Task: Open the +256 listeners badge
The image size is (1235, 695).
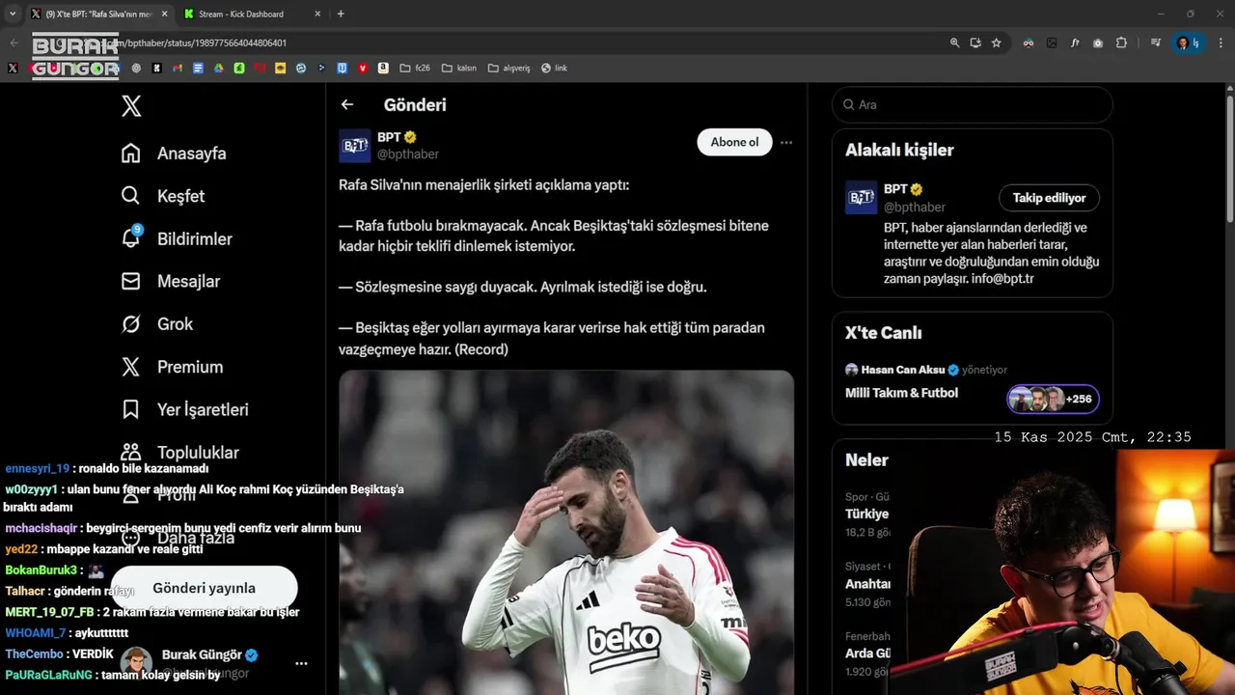Action: point(1054,399)
